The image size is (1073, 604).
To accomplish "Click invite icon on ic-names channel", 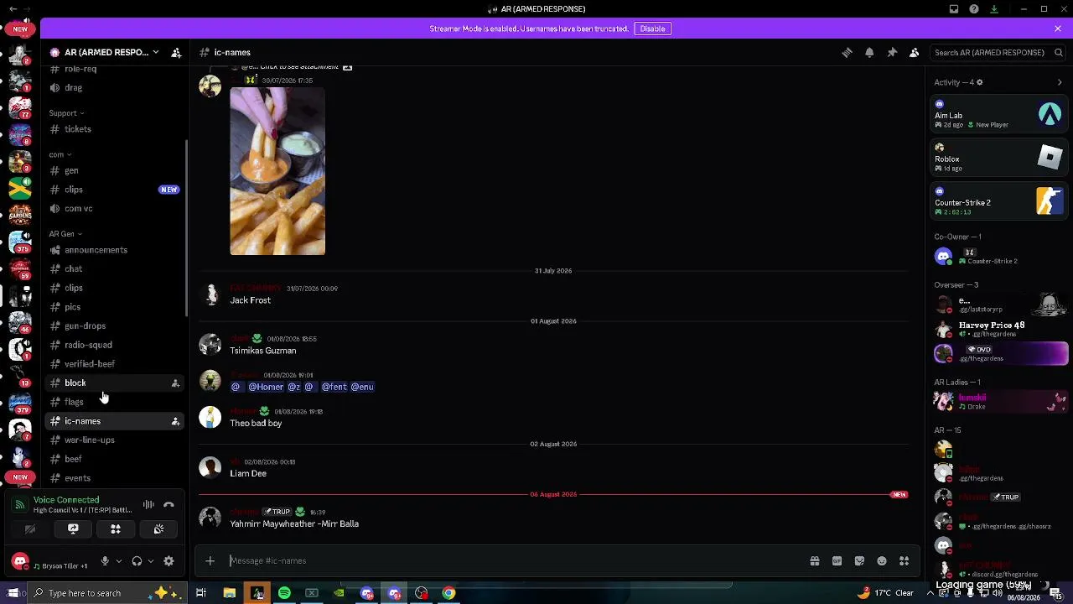I will tap(175, 421).
